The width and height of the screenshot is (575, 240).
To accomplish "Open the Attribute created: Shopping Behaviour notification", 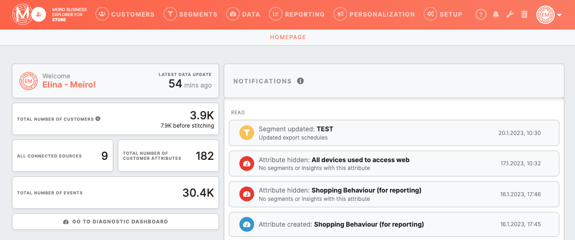I will (x=394, y=225).
